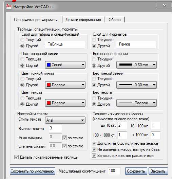Click the > 1000 кг precision field

point(156,135)
